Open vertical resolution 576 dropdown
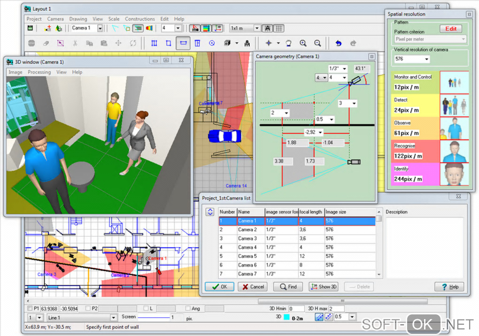The image size is (479, 336). (x=426, y=60)
